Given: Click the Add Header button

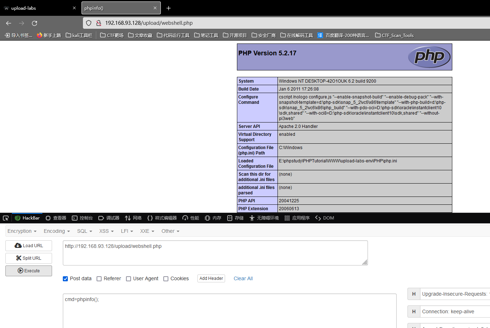Looking at the screenshot, I should tap(211, 278).
